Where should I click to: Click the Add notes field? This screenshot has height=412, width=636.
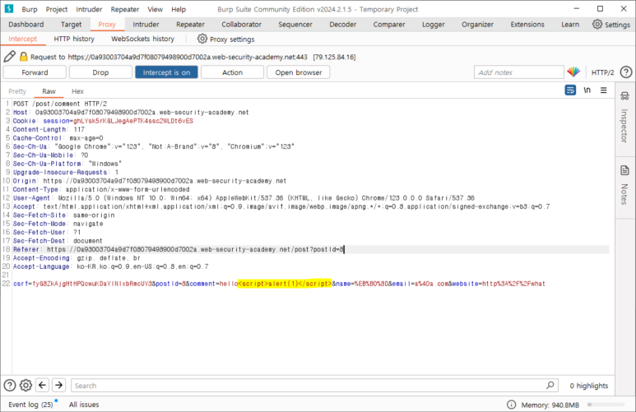519,72
